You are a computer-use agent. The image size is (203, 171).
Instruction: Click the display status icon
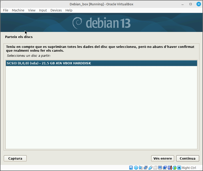160,168
